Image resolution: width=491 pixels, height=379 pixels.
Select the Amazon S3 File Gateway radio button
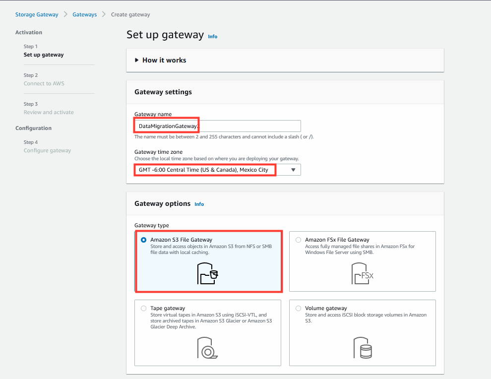[x=143, y=240]
